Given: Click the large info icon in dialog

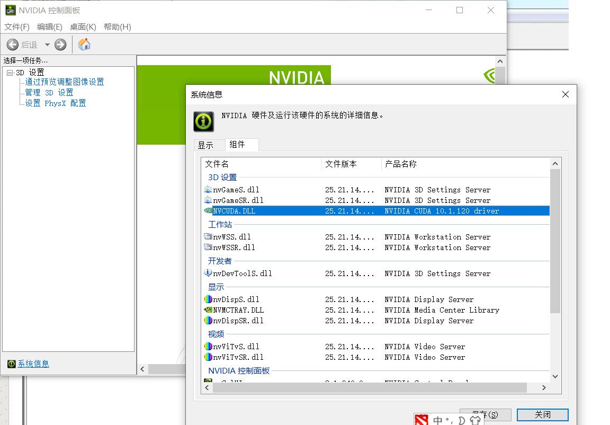Looking at the screenshot, I should (203, 121).
